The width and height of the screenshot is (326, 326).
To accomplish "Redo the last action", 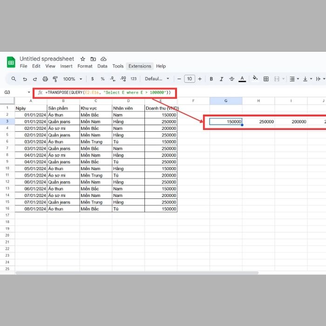I will (x=35, y=79).
